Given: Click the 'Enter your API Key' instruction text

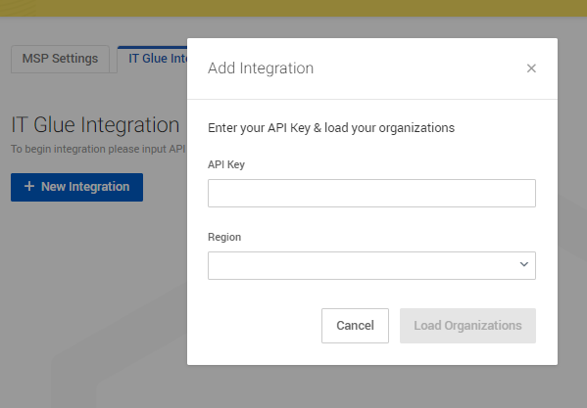Looking at the screenshot, I should [x=331, y=128].
